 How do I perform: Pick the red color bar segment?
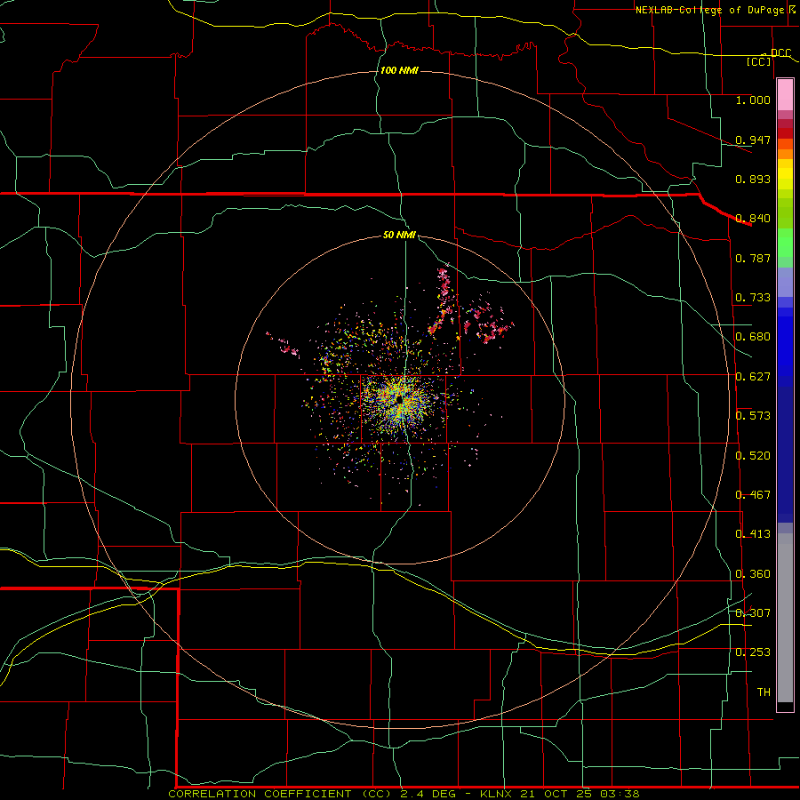click(x=785, y=133)
